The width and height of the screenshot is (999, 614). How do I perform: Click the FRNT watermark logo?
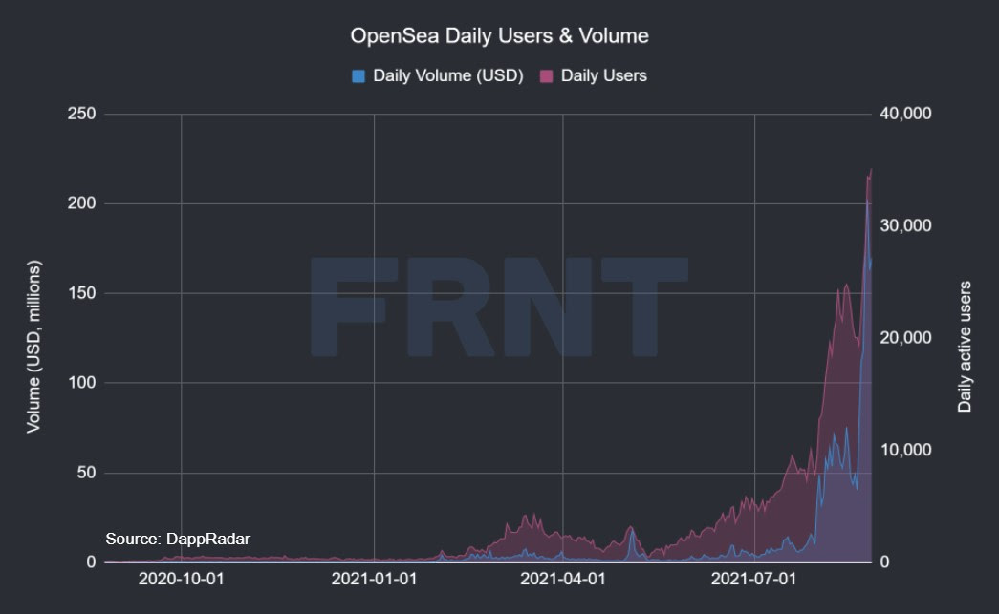(x=497, y=307)
